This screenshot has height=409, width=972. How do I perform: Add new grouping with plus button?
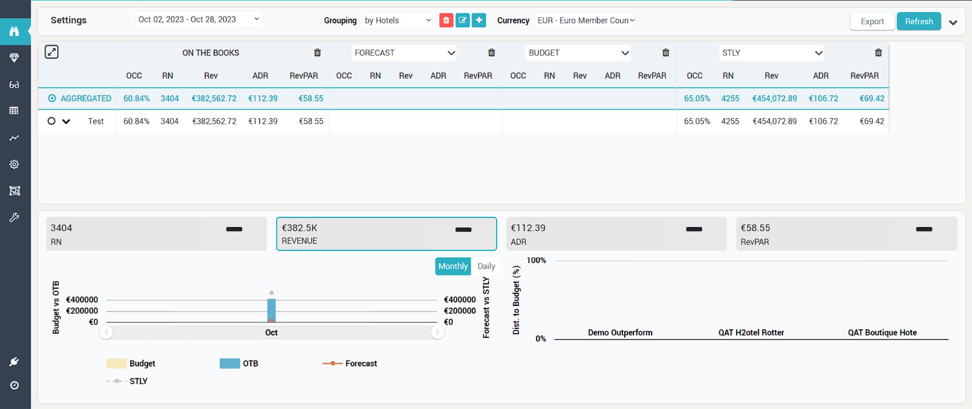(x=479, y=20)
